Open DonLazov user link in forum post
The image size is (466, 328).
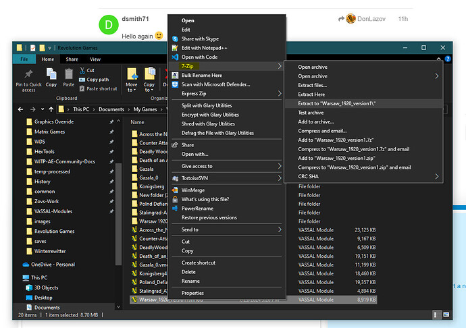[x=371, y=19]
